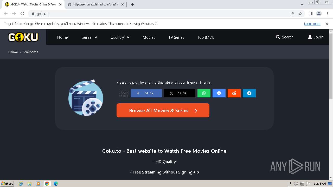Click Browse All Movies & Series button
The image size is (333, 187).
163,110
